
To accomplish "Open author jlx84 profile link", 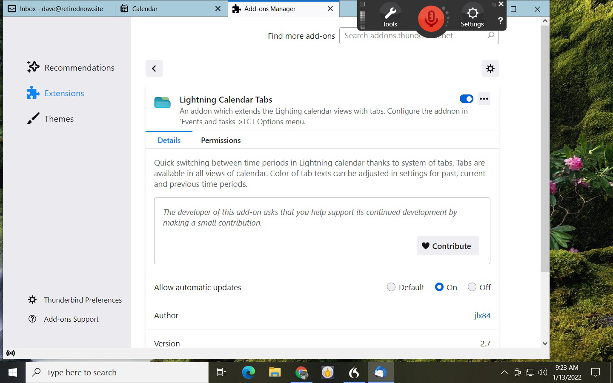I will pos(482,315).
